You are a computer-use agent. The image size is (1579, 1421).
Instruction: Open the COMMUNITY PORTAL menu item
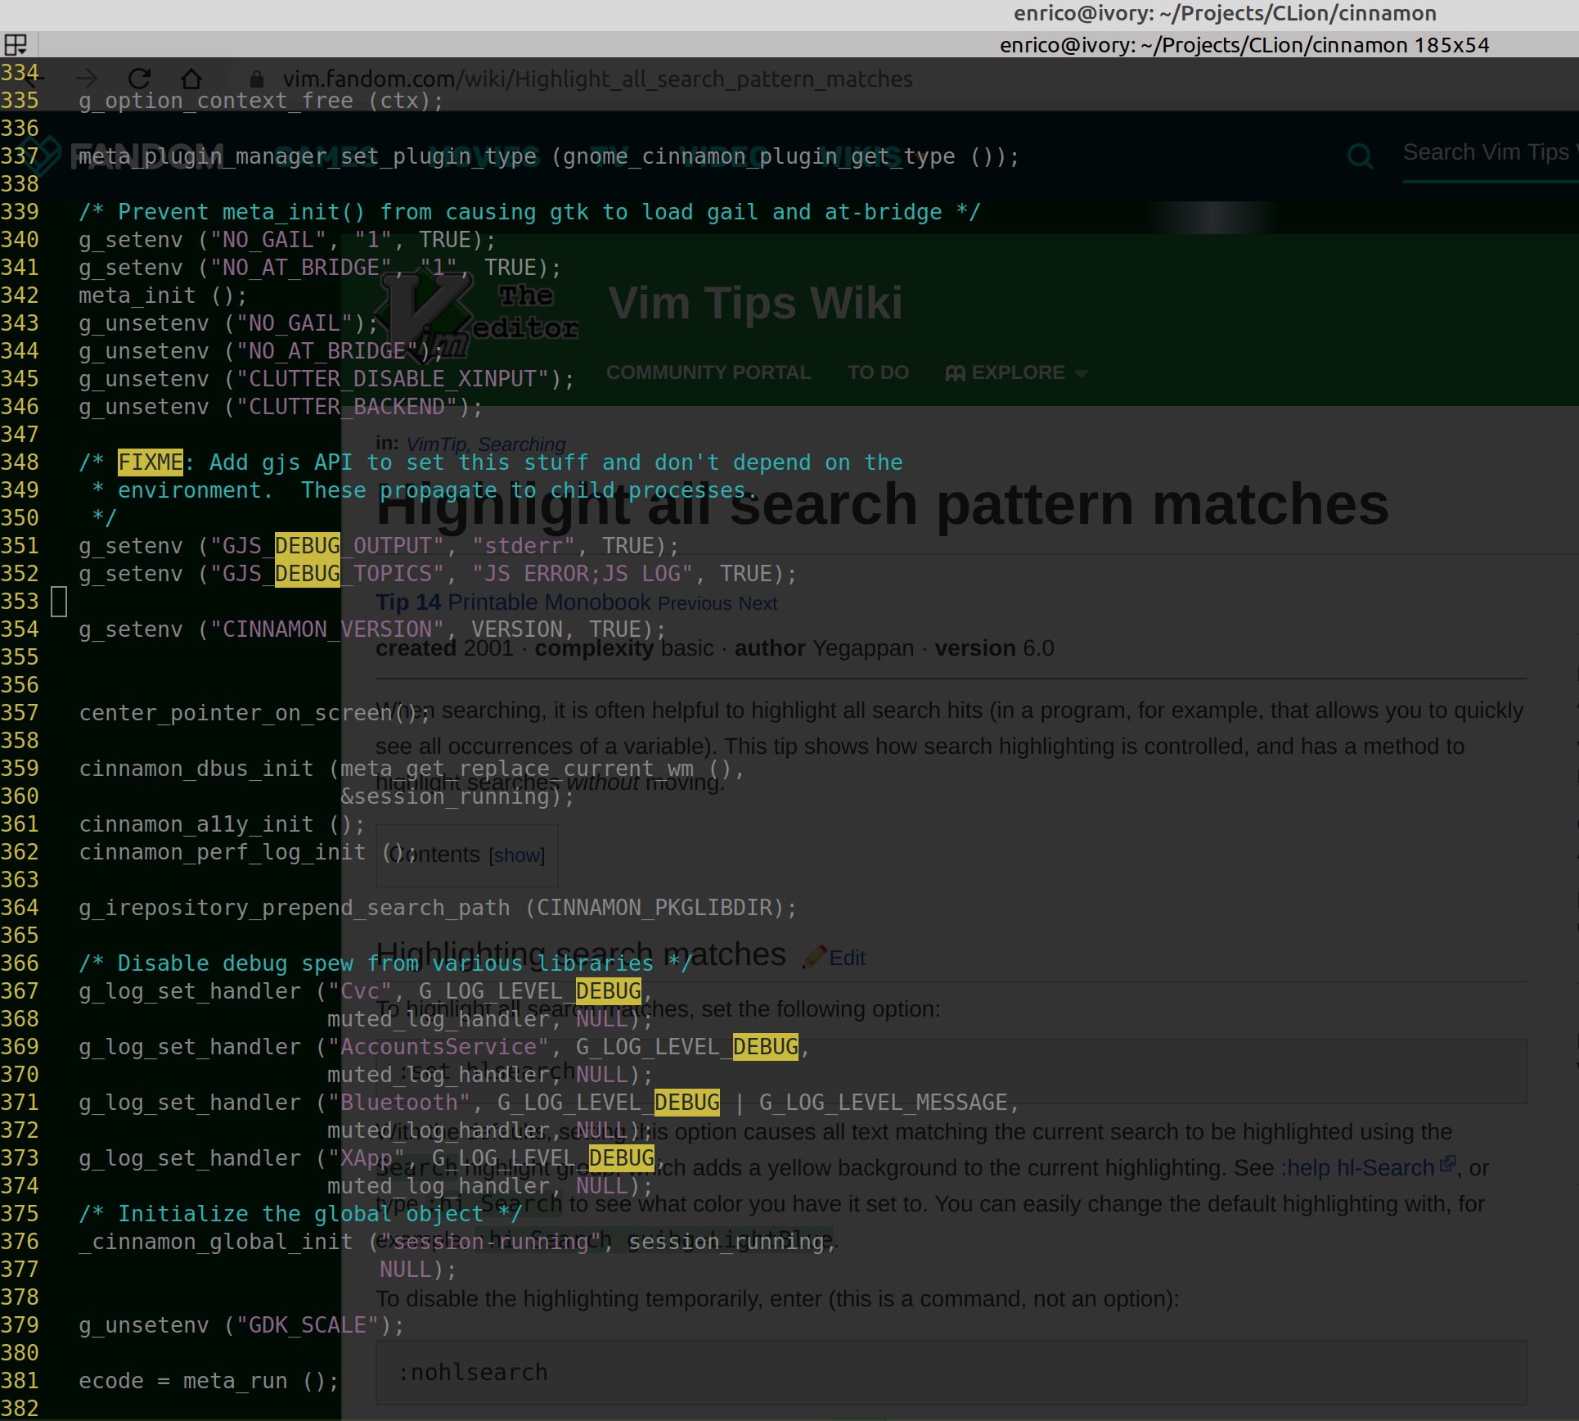click(709, 372)
